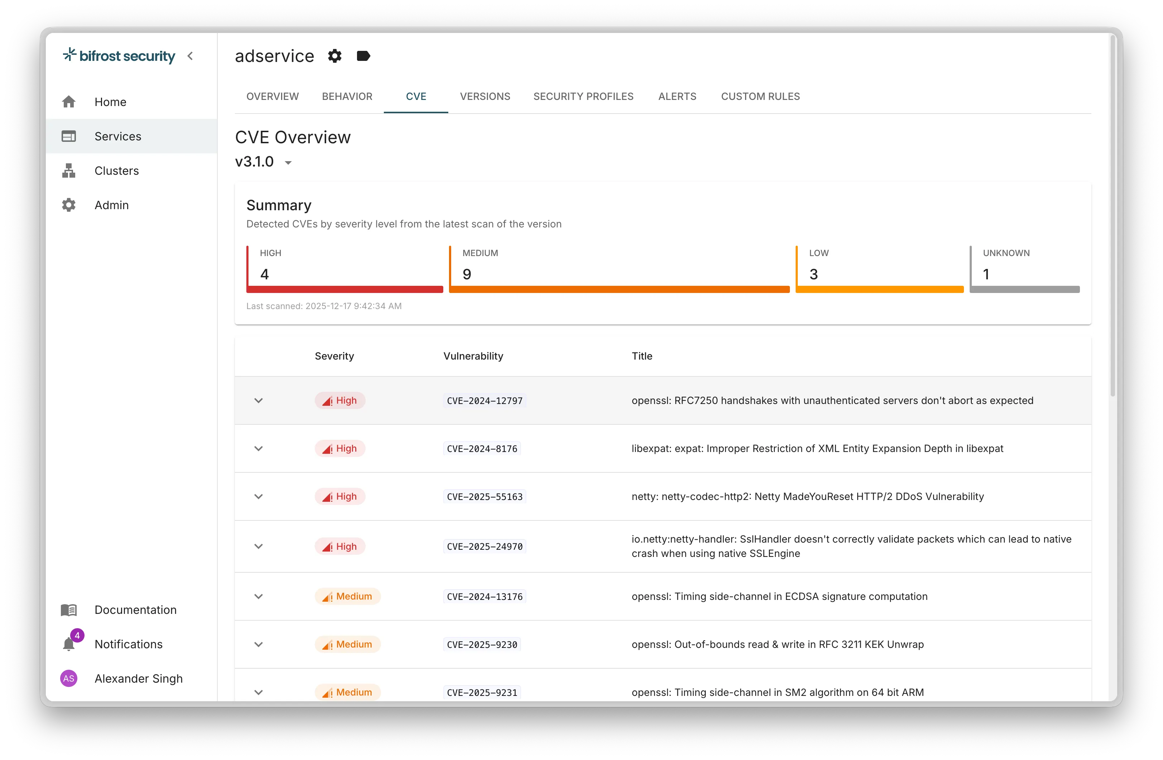1163x760 pixels.
Task: Expand the CVE-2024-12797 row details
Action: (x=259, y=400)
